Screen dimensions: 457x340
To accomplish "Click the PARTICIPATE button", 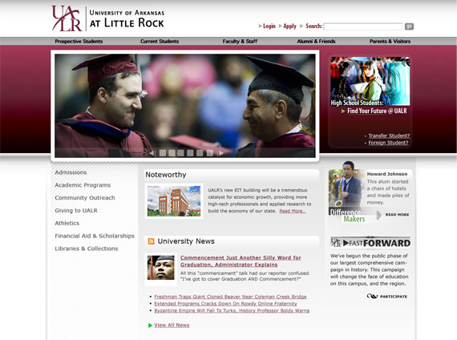I will coord(387,297).
